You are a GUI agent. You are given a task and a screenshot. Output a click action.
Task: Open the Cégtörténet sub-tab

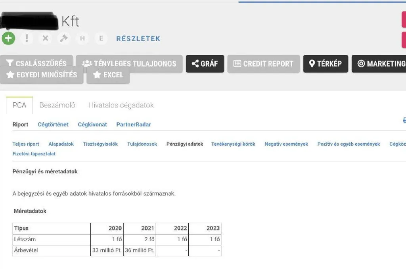[x=53, y=125]
